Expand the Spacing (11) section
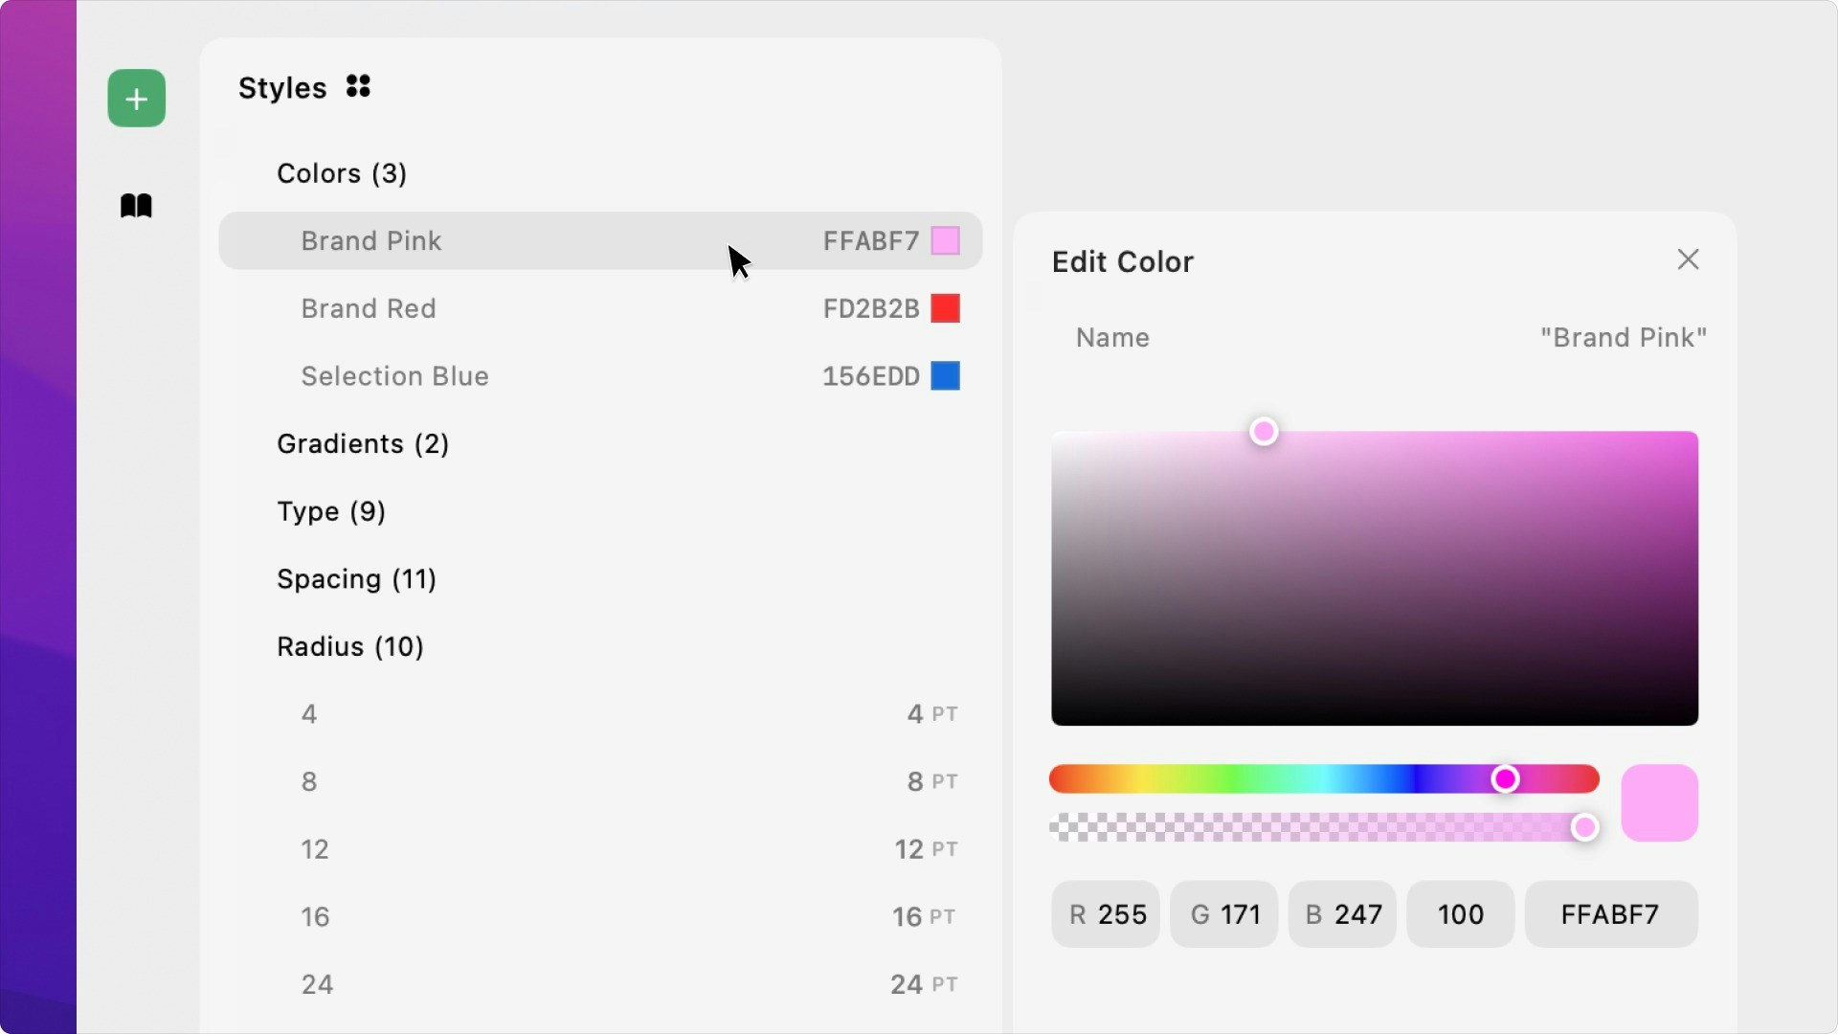The image size is (1838, 1034). [x=356, y=579]
